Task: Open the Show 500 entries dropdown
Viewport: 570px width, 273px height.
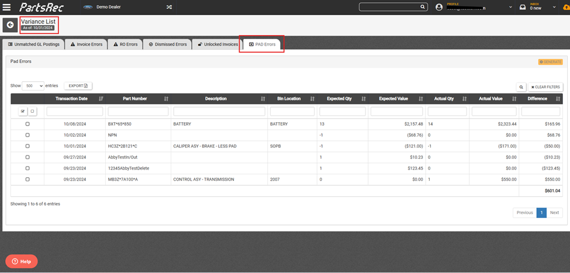Action: tap(33, 86)
